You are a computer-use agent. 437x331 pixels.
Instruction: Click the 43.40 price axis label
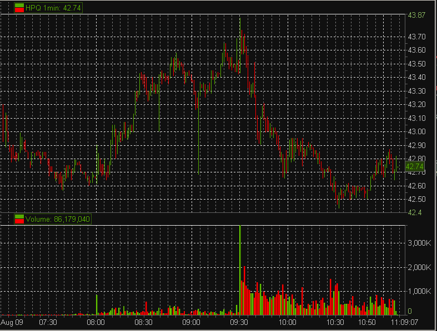point(416,77)
